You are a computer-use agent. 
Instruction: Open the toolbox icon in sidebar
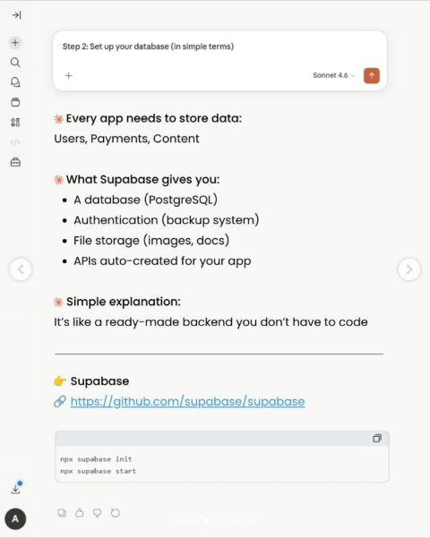point(15,162)
